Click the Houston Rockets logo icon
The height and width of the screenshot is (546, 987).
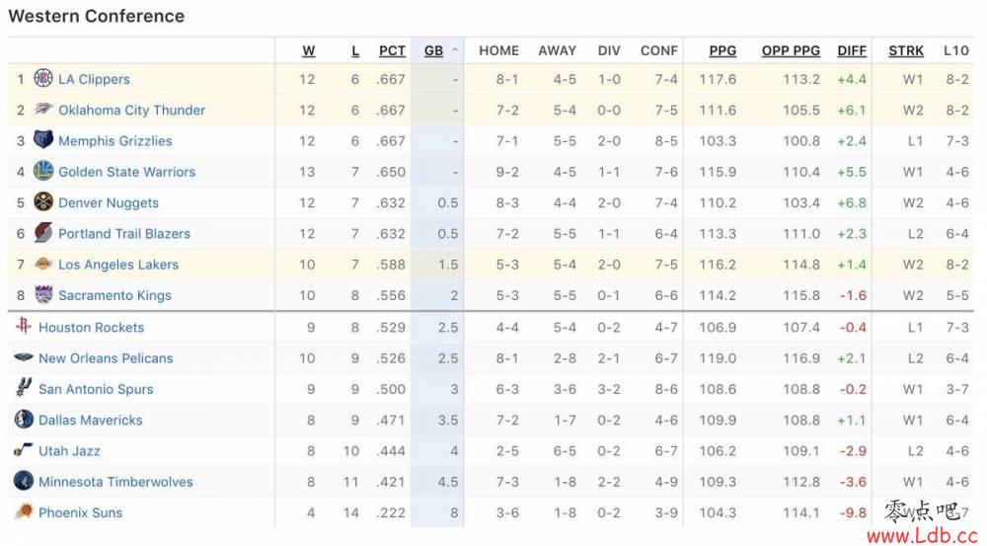point(24,326)
